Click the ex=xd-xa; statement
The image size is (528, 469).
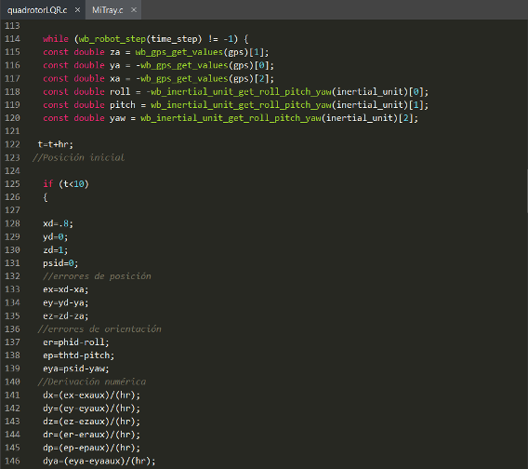(x=66, y=289)
